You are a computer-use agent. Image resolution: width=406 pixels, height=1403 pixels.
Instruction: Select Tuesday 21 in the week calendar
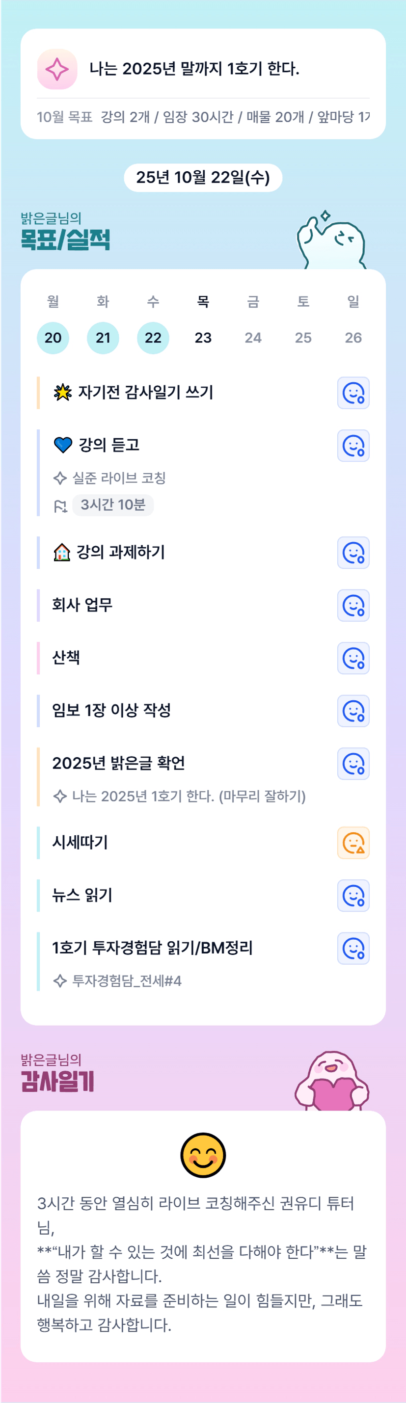click(103, 338)
